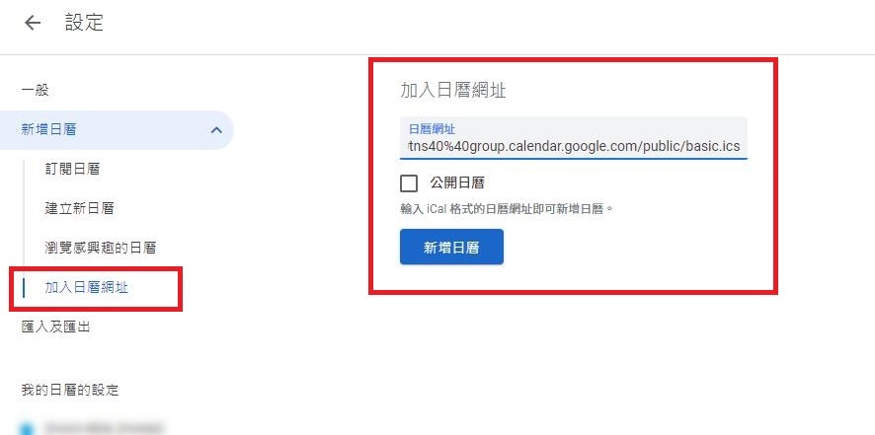Image resolution: width=875 pixels, height=435 pixels.
Task: Click the 設定 page title
Action: (84, 23)
